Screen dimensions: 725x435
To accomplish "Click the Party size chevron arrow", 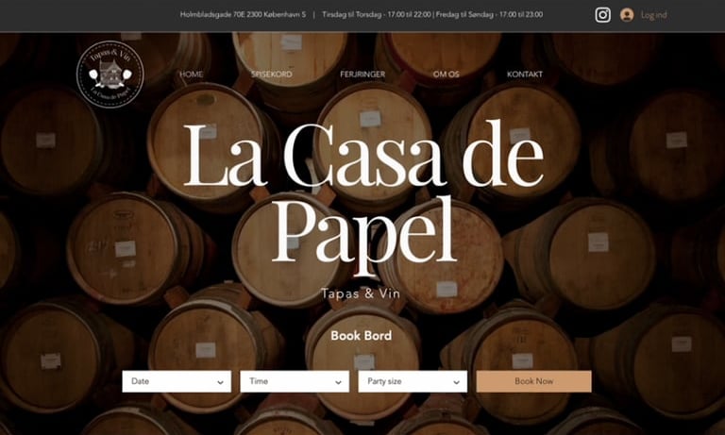I will (x=456, y=382).
